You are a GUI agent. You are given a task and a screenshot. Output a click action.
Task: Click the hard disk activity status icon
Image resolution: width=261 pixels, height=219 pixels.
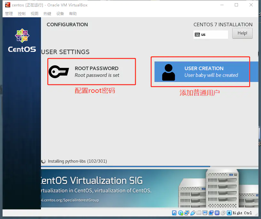[x=174, y=213]
